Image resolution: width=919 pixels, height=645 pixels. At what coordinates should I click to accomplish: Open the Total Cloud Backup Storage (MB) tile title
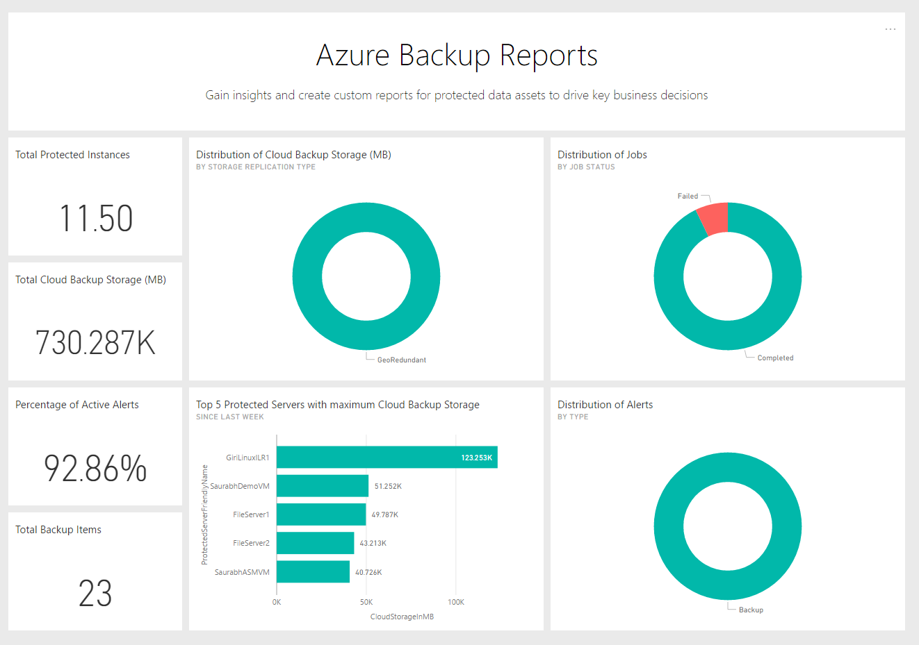tap(90, 280)
